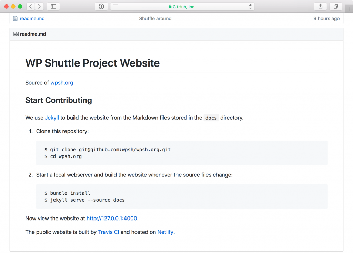The image size is (353, 253).
Task: Open the 'Shuffle around' commit message
Action: pyautogui.click(x=155, y=19)
